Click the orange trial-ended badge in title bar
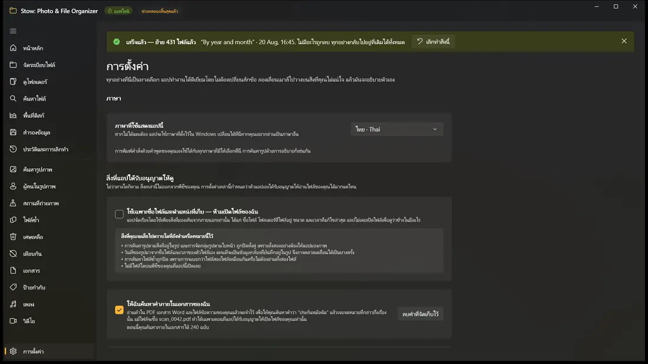 pos(160,11)
